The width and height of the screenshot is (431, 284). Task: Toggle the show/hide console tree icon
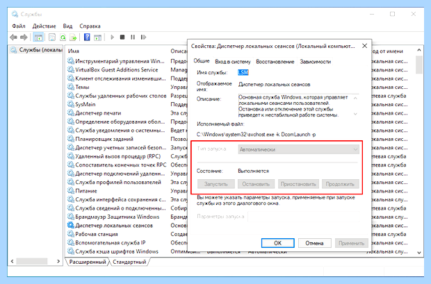(38, 37)
